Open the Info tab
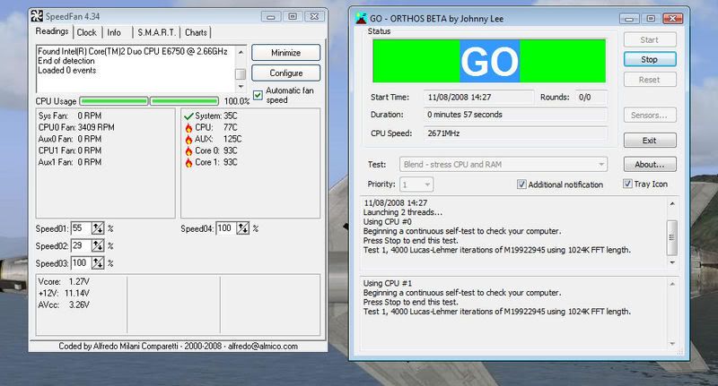 pyautogui.click(x=114, y=32)
